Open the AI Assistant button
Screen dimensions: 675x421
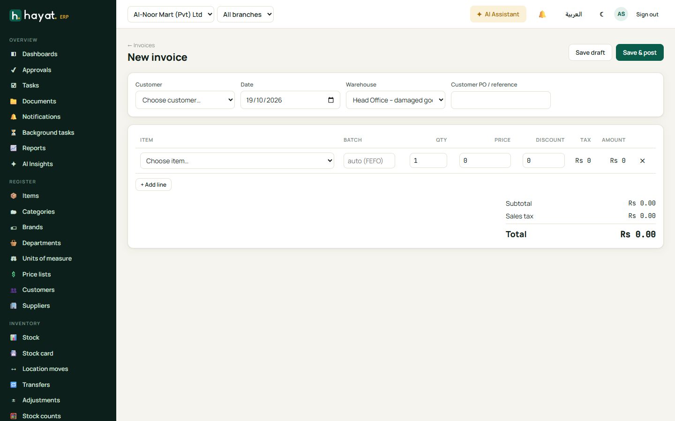tap(498, 15)
